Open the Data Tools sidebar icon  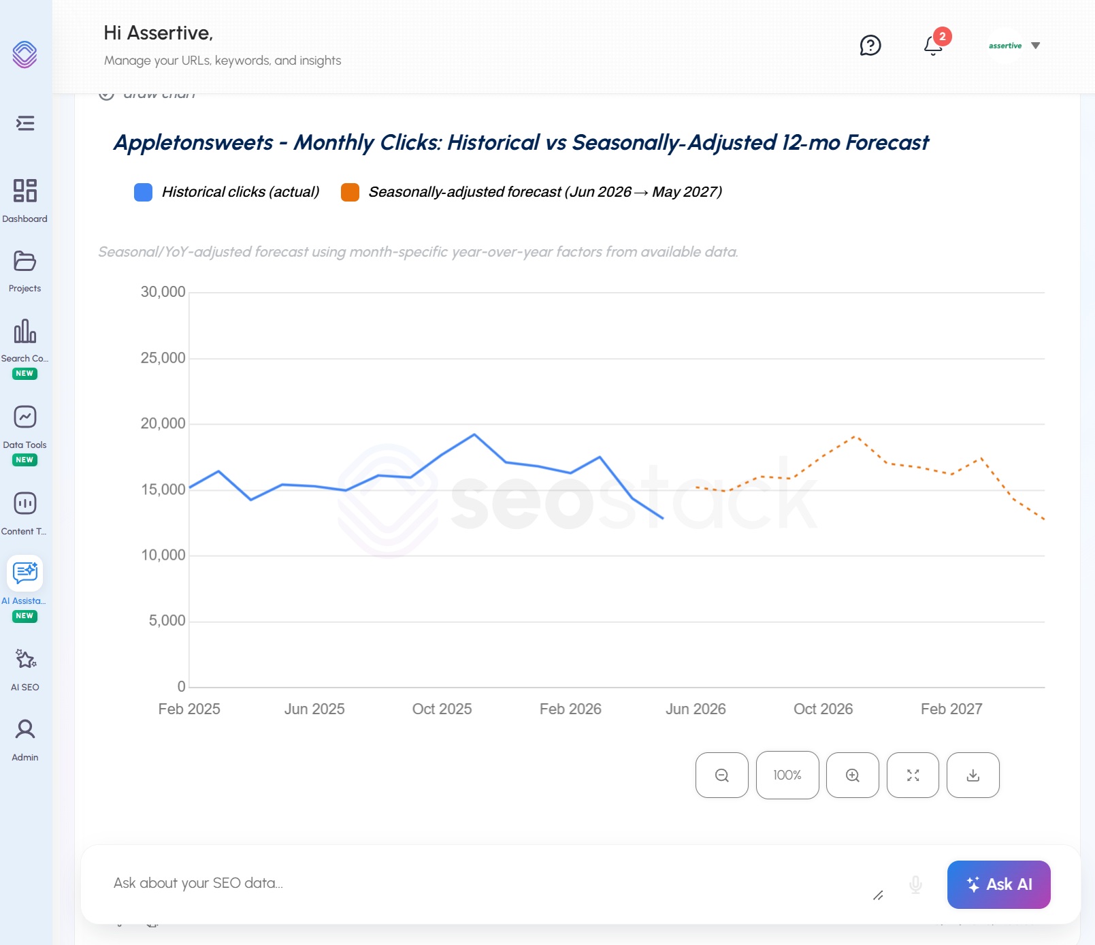point(25,417)
